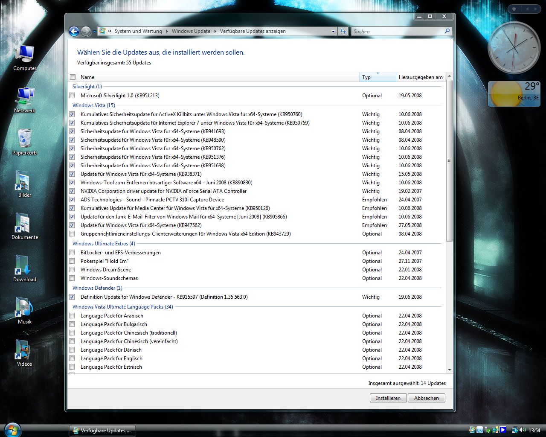
Task: Open the Musik desktop shortcut
Action: 24,311
